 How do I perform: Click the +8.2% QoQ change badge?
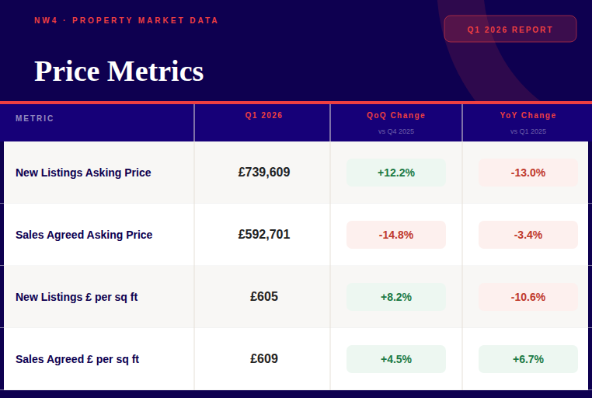tap(396, 297)
